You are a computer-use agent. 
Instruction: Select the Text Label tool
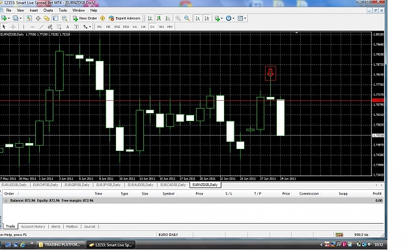[76, 27]
